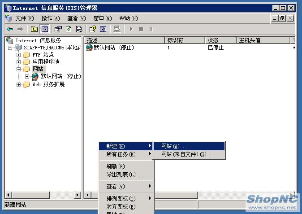The height and width of the screenshot is (214, 302).
Task: Expand the Web 服务扩展 node
Action: pyautogui.click(x=18, y=84)
